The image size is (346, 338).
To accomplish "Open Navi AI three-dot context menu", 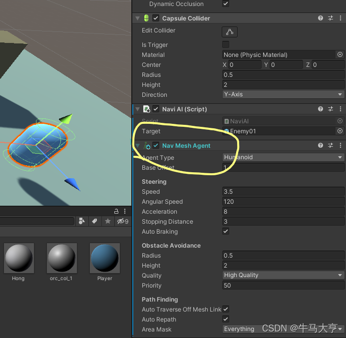I will (341, 109).
